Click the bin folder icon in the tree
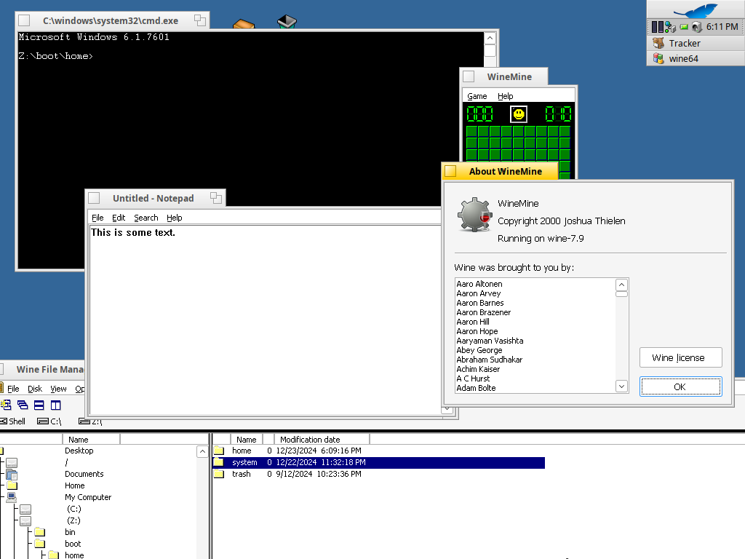The image size is (745, 559). tap(40, 532)
